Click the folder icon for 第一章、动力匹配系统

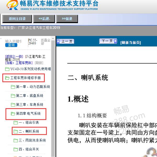click(x=13, y=87)
